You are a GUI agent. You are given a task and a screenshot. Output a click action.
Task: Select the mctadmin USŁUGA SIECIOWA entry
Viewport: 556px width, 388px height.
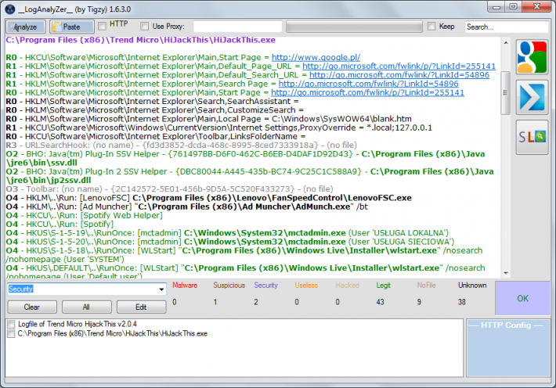pos(230,242)
